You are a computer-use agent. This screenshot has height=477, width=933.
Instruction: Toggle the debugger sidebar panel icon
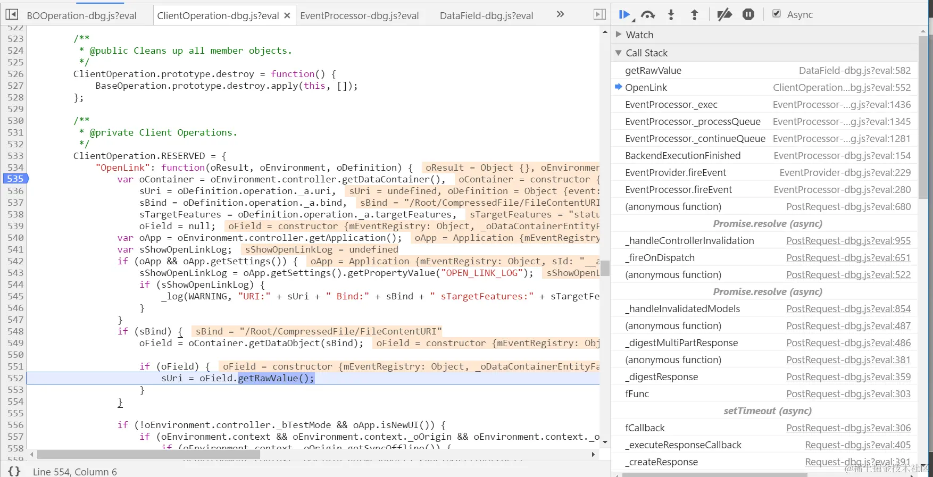[x=599, y=14]
